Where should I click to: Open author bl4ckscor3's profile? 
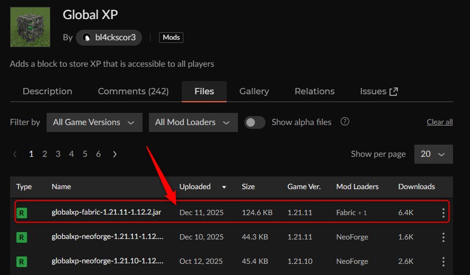(109, 38)
